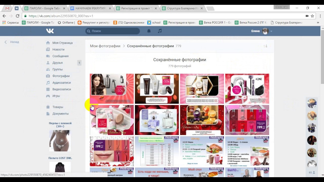The image size is (324, 182).
Task: Open "Документы" in the sidebar
Action: pos(60,113)
